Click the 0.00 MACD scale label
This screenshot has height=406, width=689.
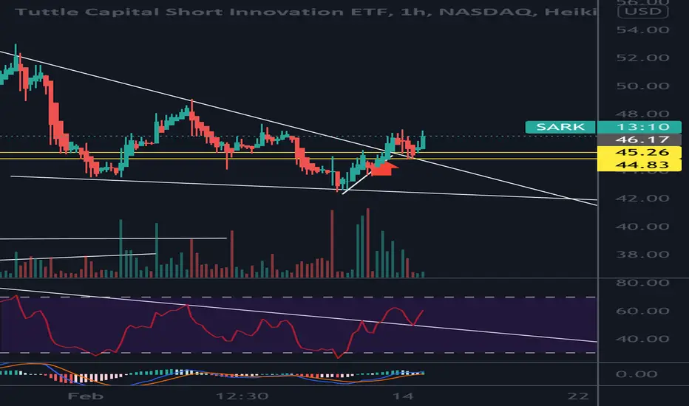pos(637,374)
